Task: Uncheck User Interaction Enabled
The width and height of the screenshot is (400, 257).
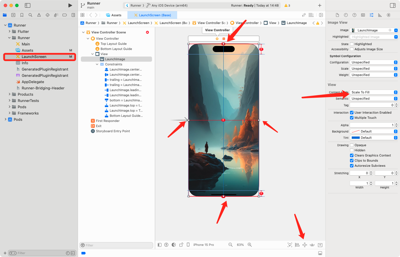Action: pos(352,113)
